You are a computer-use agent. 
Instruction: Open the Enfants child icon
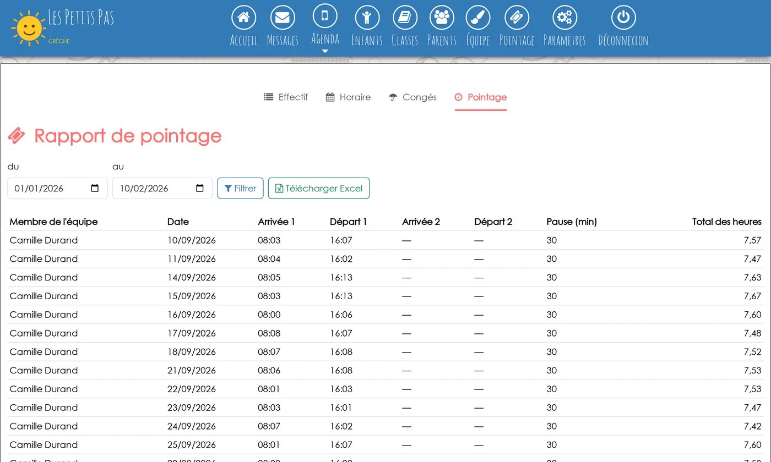click(x=367, y=18)
